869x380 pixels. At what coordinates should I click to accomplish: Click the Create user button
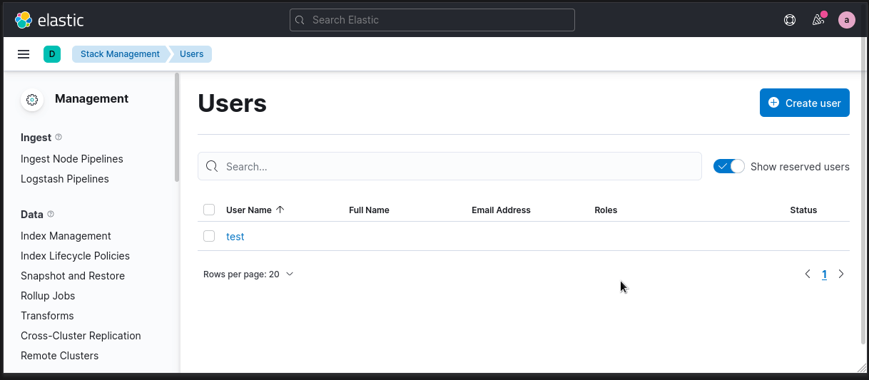pos(805,103)
